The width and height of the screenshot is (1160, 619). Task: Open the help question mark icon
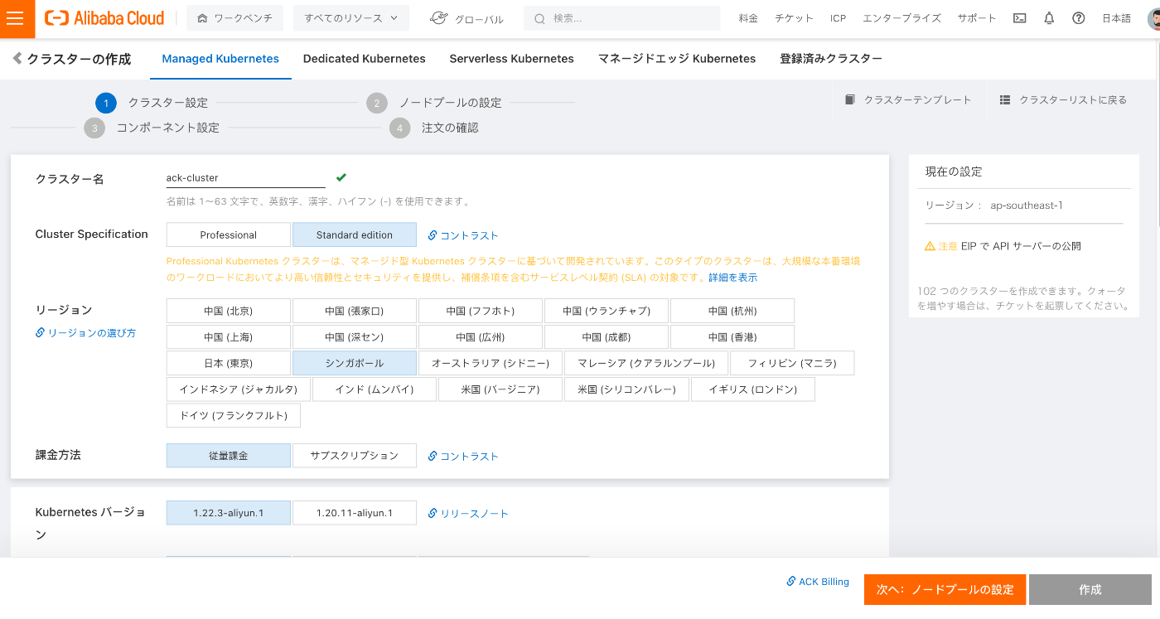tap(1078, 18)
